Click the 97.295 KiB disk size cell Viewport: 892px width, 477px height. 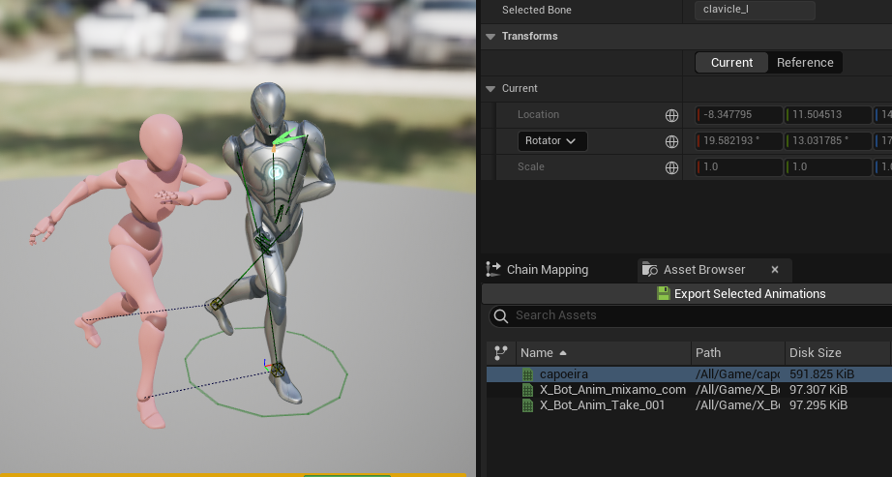818,405
